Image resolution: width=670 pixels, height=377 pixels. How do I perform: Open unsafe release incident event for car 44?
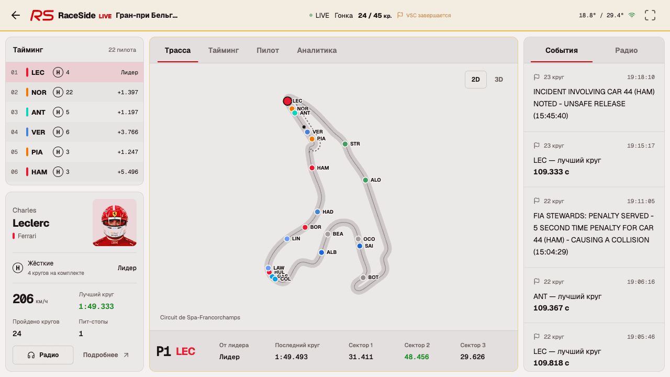pyautogui.click(x=594, y=97)
